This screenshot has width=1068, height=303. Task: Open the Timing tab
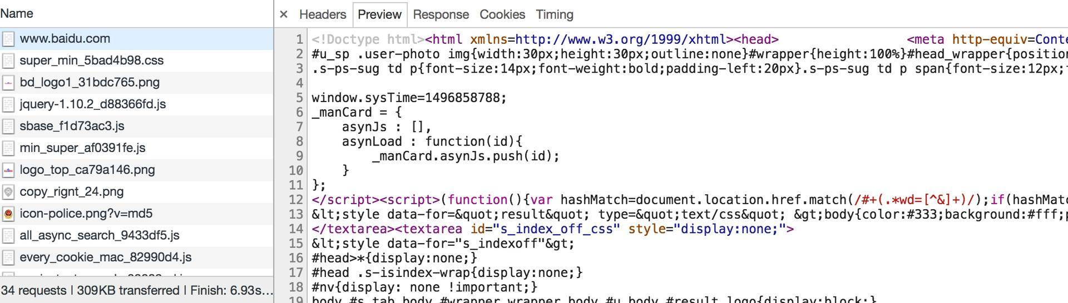[x=554, y=14]
